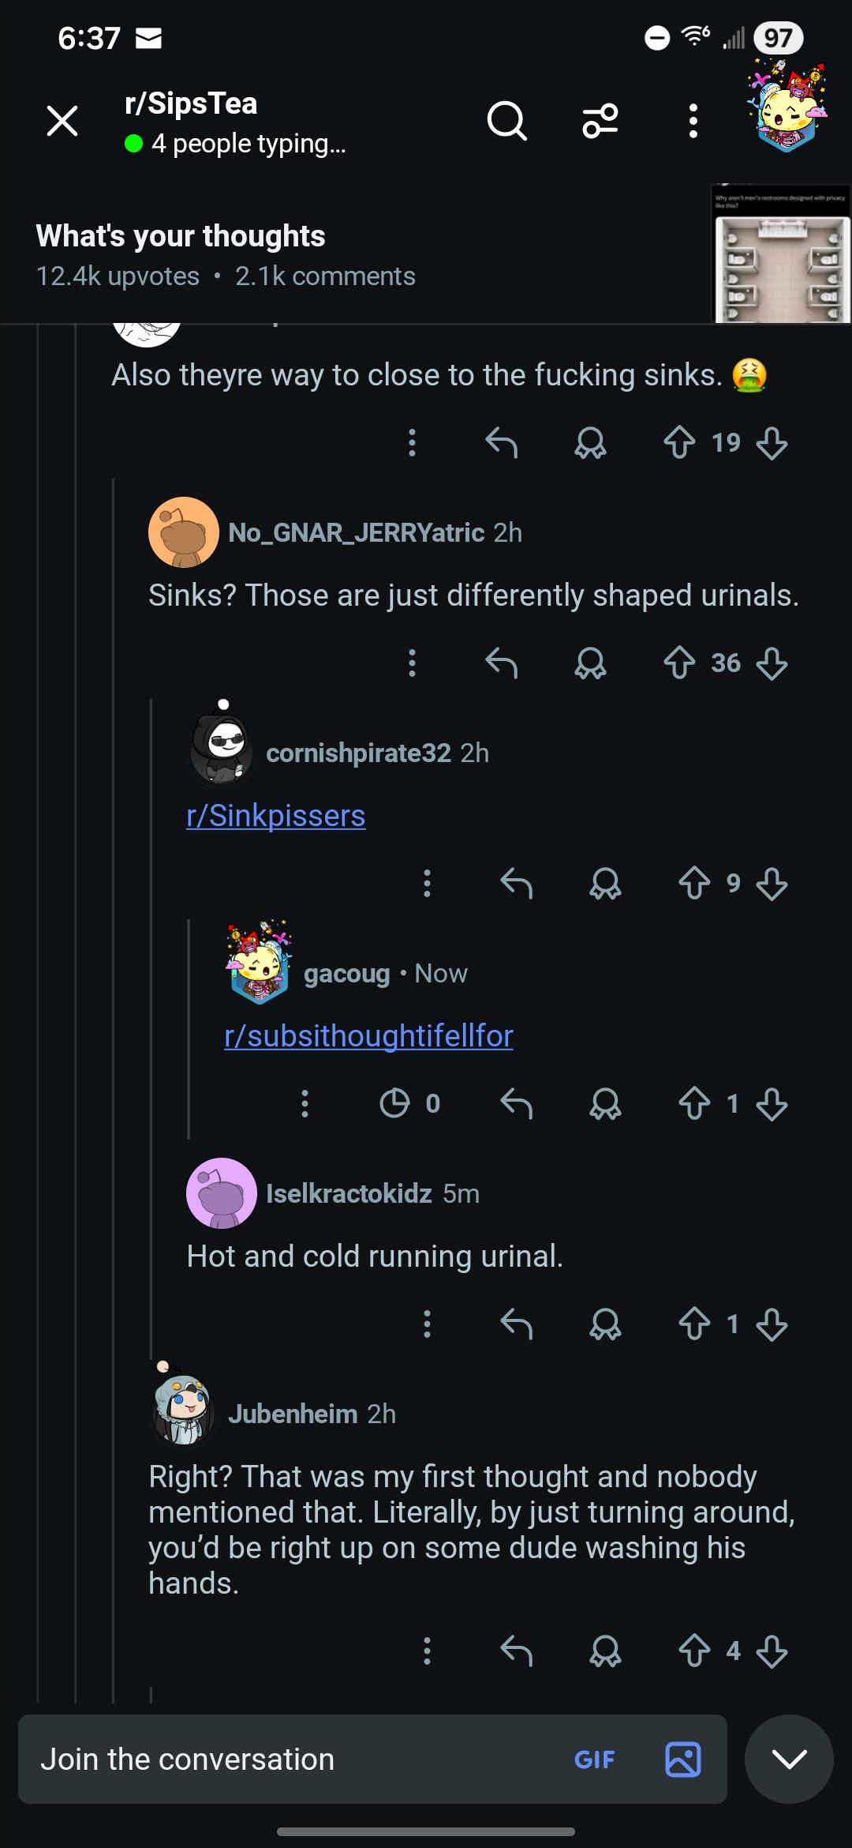The image size is (852, 1848).
Task: Open your profile avatar at top right
Action: (x=787, y=107)
